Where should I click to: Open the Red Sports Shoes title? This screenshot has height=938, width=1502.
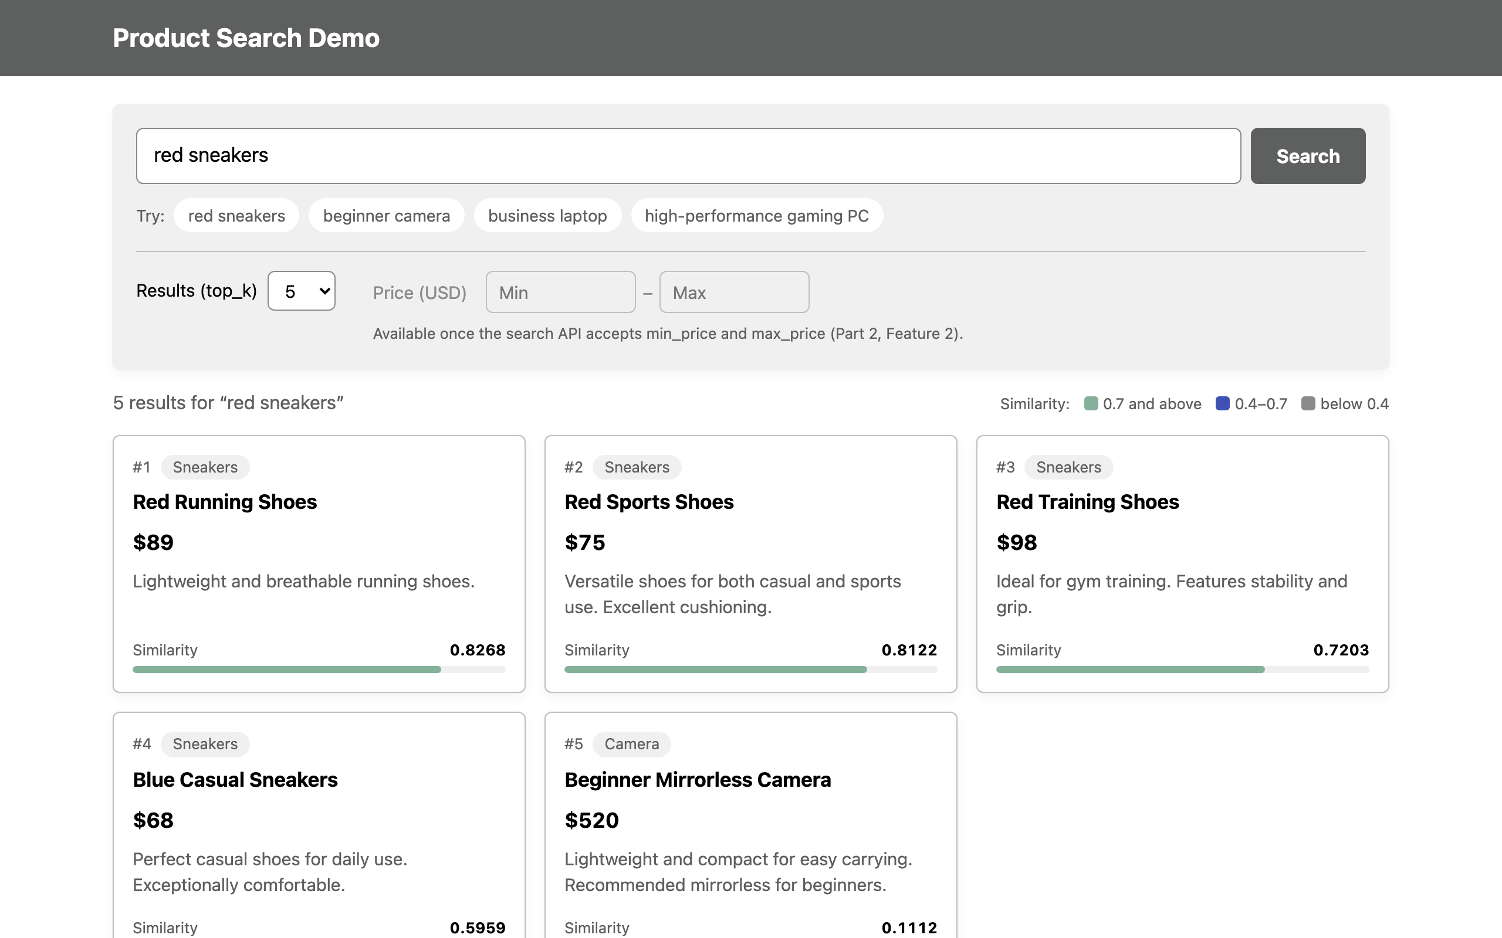coord(649,502)
